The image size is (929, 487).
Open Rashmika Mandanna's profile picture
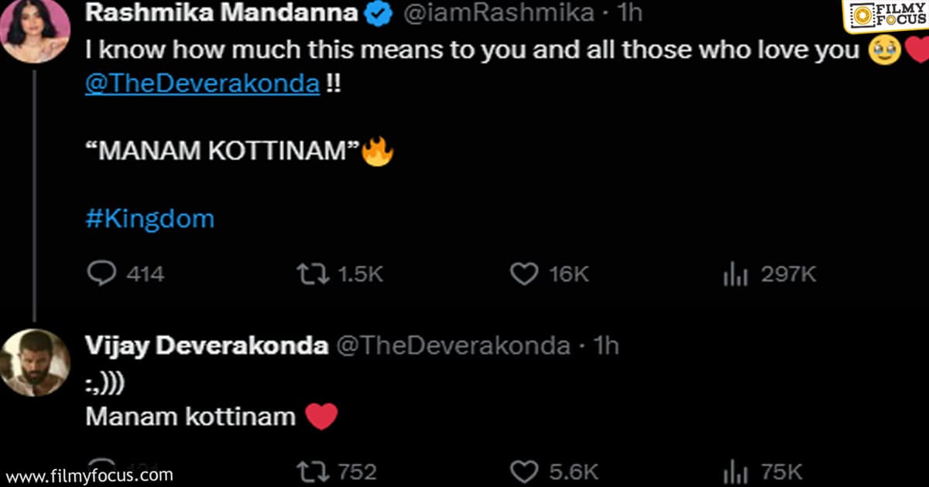click(36, 31)
